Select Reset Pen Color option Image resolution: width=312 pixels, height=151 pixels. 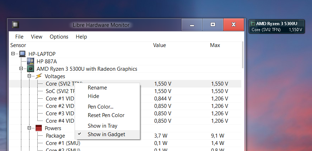[x=107, y=115]
